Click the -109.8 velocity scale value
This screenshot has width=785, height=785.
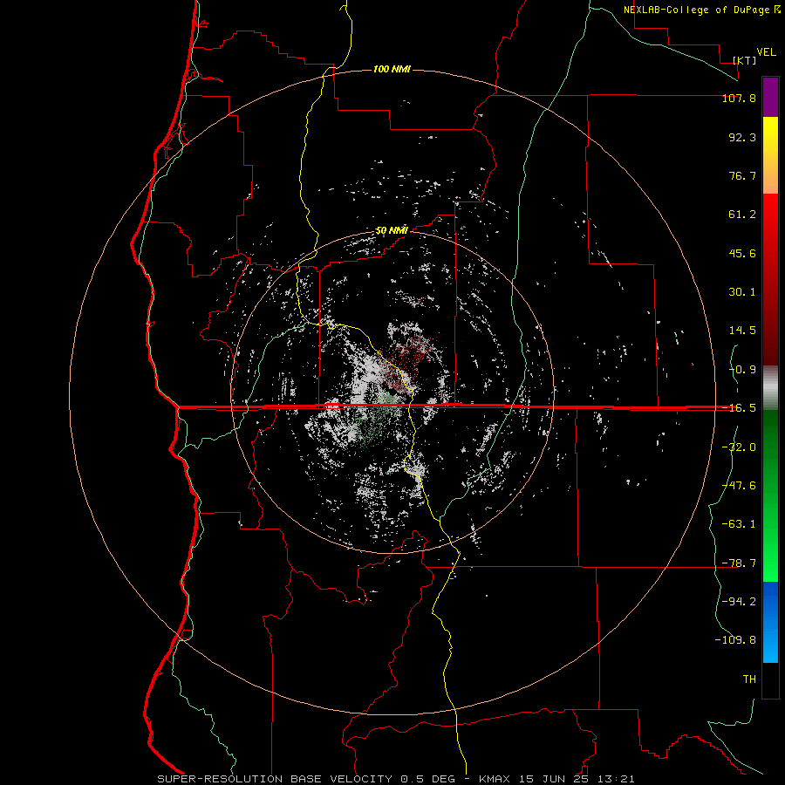pyautogui.click(x=735, y=640)
